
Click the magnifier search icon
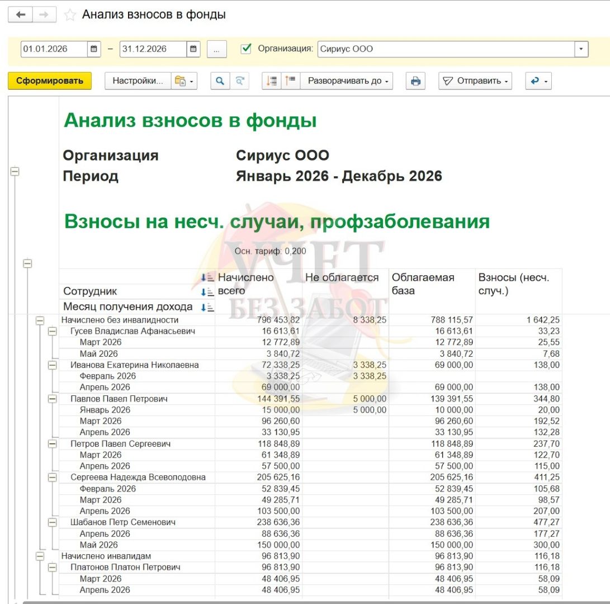click(220, 81)
